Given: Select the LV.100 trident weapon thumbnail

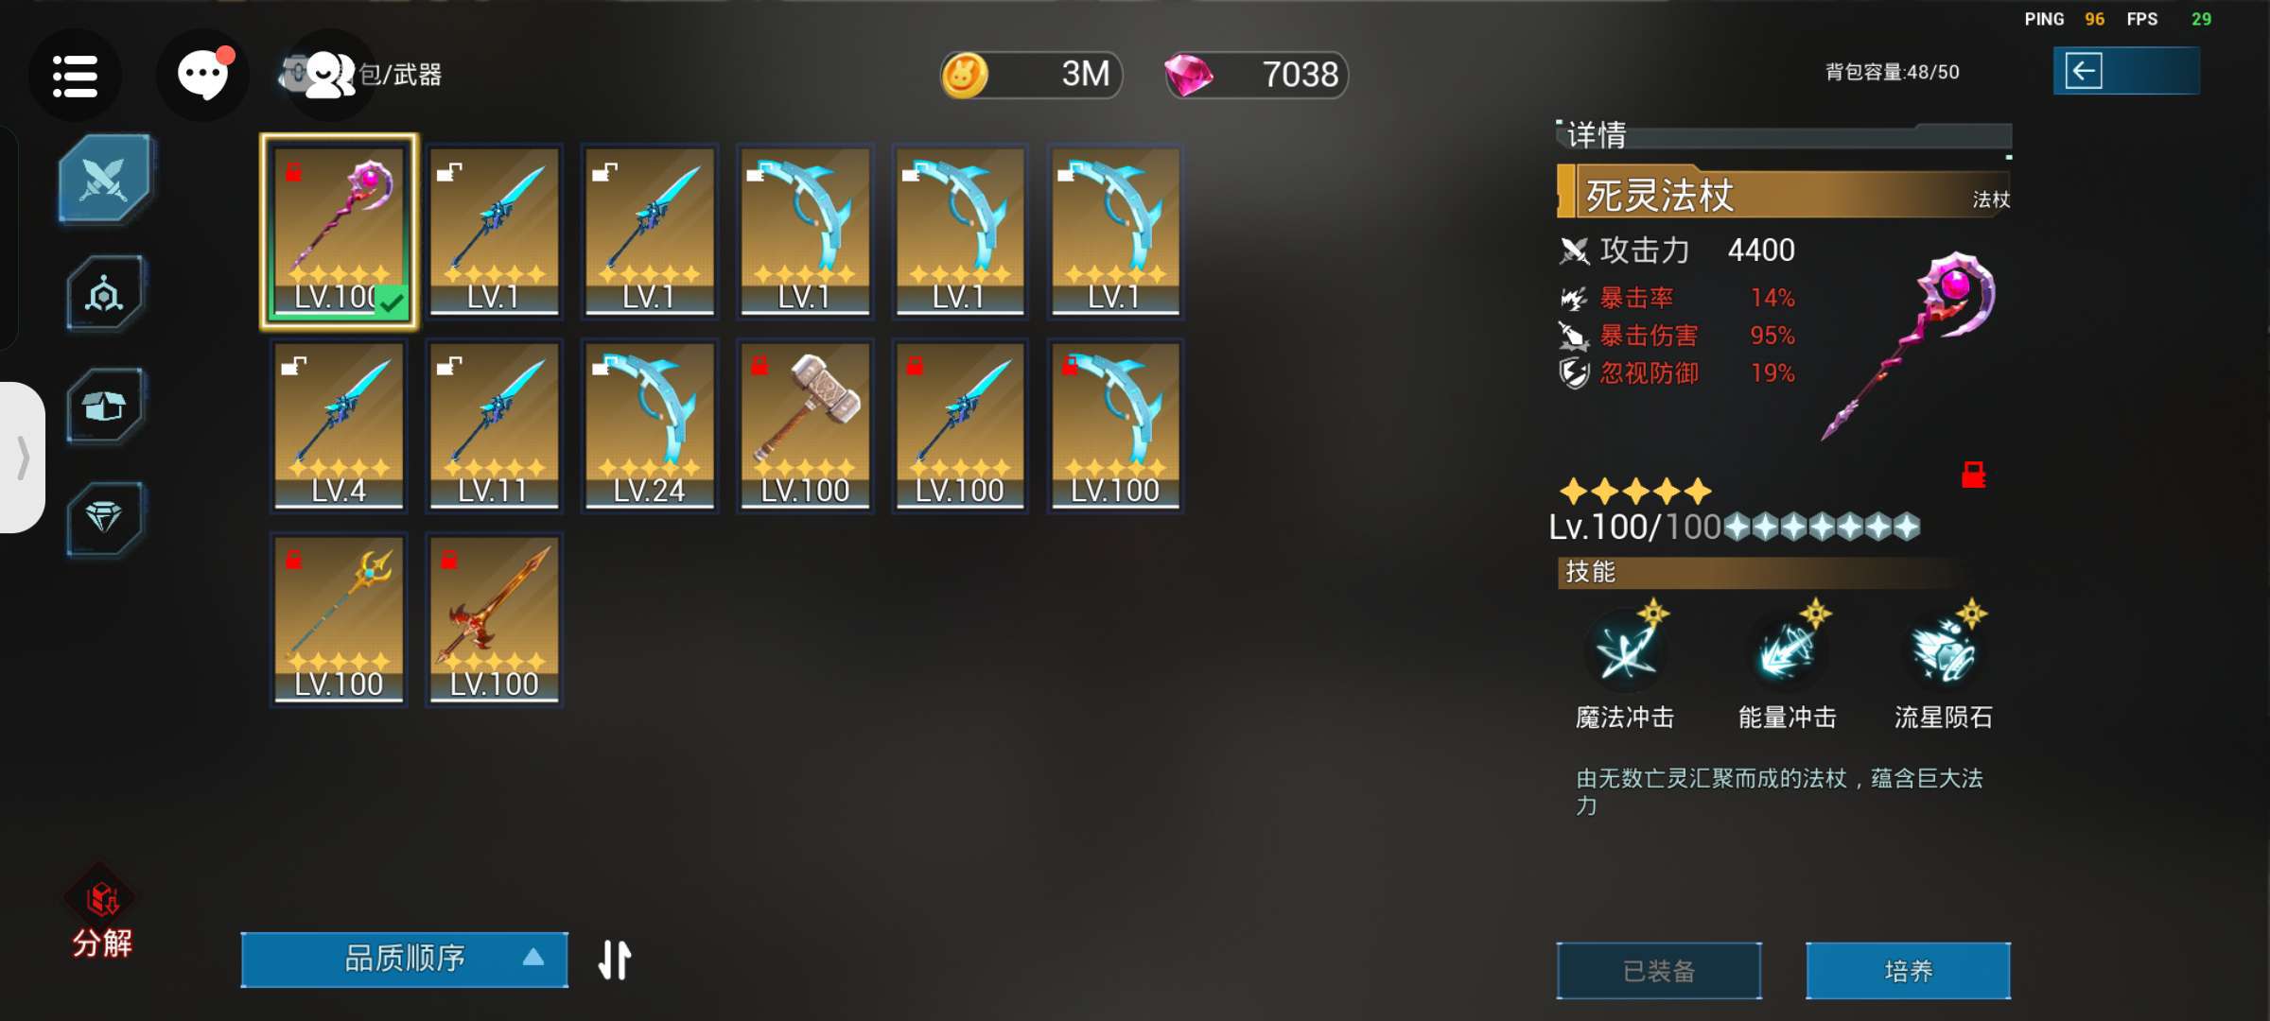Looking at the screenshot, I should pos(339,619).
